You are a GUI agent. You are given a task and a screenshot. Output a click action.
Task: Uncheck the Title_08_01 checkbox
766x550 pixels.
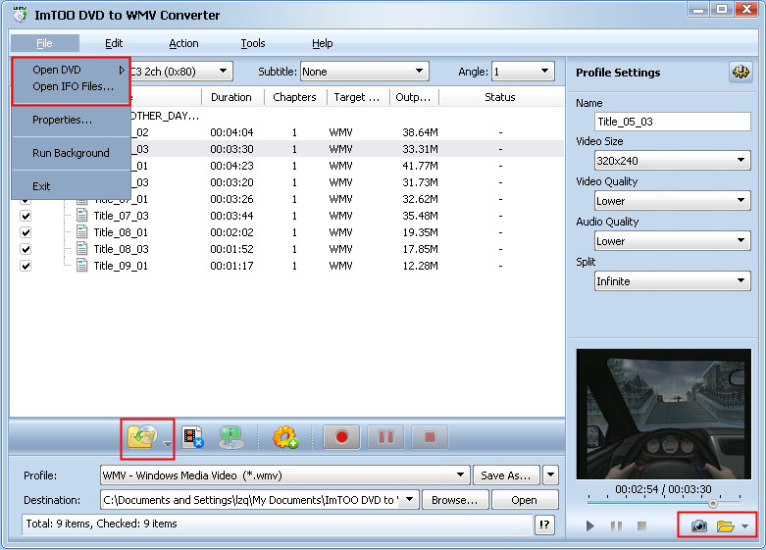(26, 232)
